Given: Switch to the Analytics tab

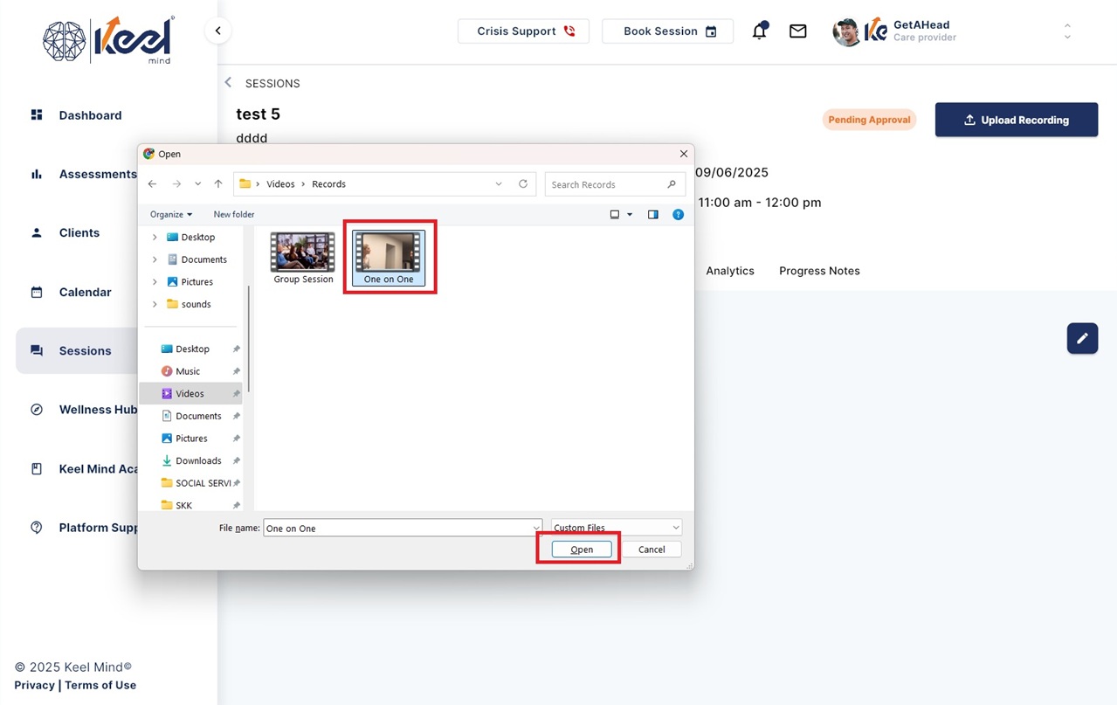Looking at the screenshot, I should [x=730, y=271].
